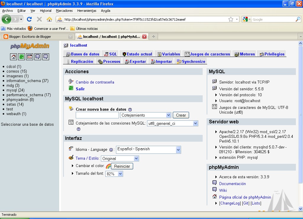Open the Bases de datos tab

point(83,54)
